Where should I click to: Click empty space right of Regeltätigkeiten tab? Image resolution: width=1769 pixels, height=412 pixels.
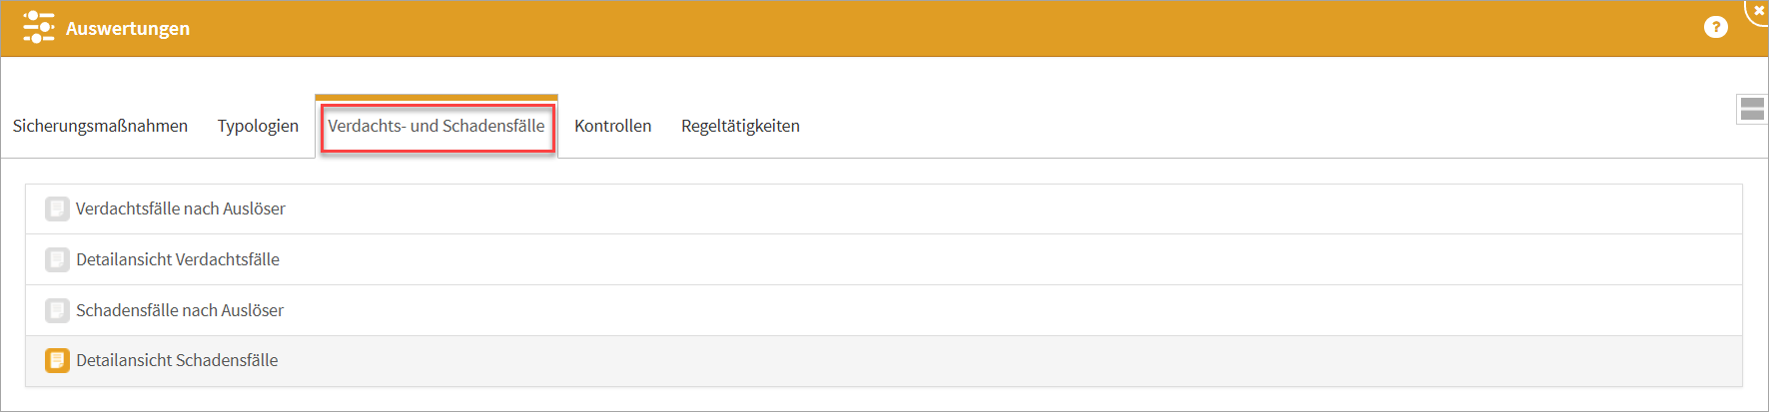point(1199,126)
